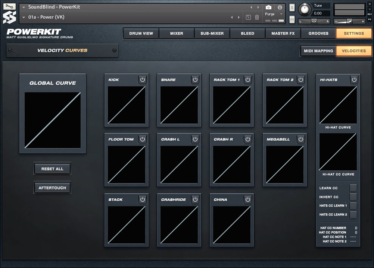The height and width of the screenshot is (268, 374).
Task: Click the Hi-Hat Curve graph
Action: (338, 105)
